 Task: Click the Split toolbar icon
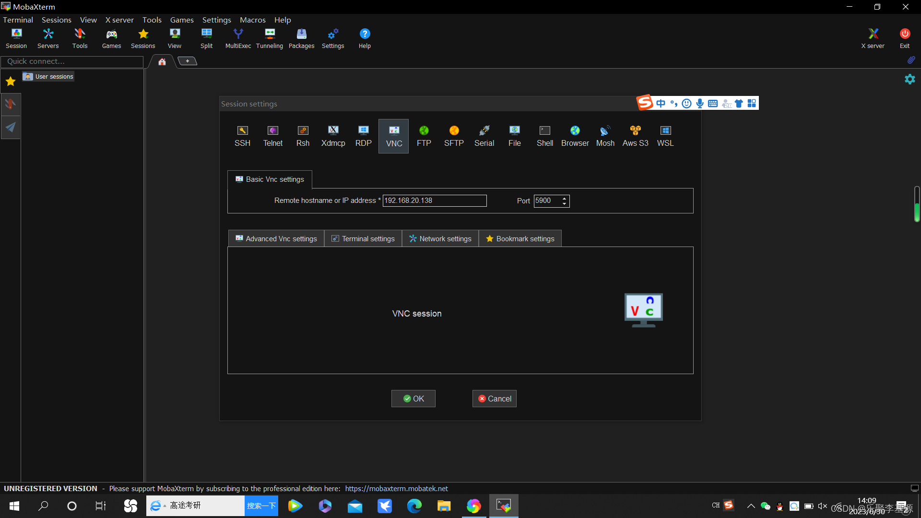click(206, 38)
